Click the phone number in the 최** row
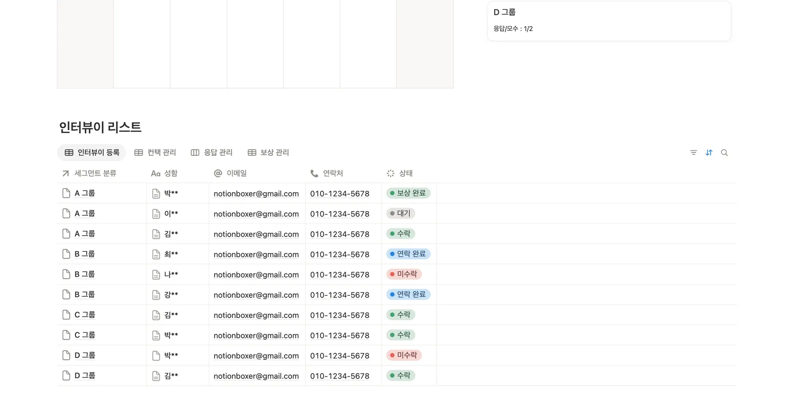 pyautogui.click(x=340, y=254)
